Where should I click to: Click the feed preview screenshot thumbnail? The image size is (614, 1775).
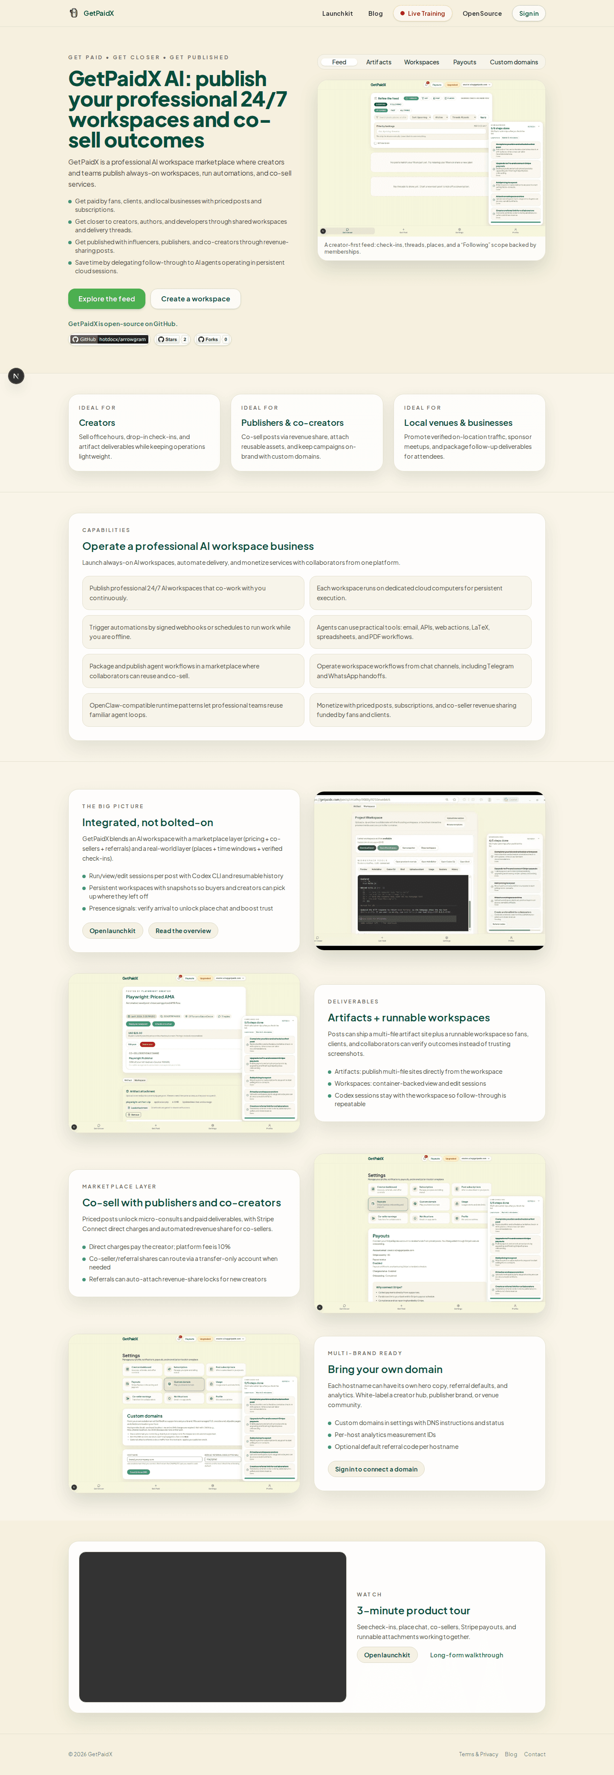tap(432, 159)
